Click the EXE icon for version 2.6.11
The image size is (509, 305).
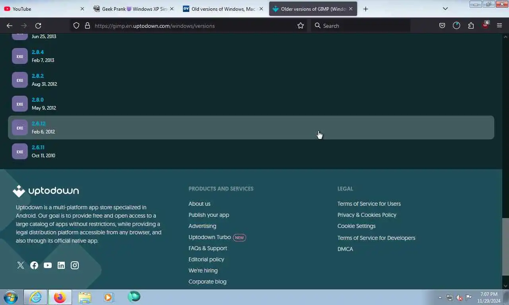click(x=20, y=152)
